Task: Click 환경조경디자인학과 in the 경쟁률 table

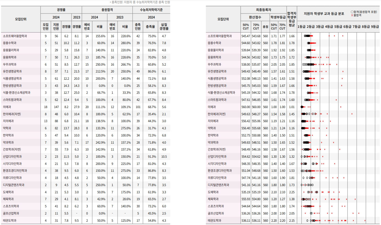Action: coord(15,171)
